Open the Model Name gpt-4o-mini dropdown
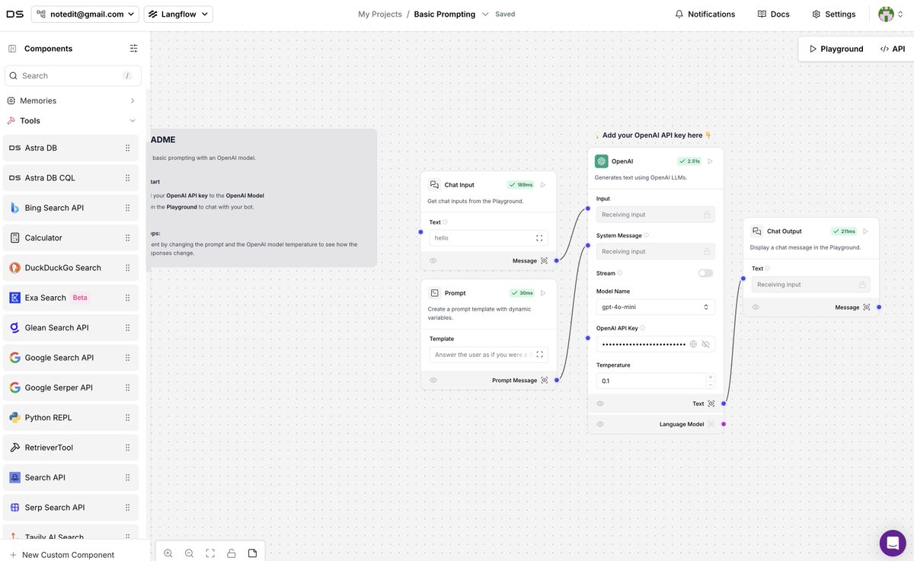914x561 pixels. point(655,307)
